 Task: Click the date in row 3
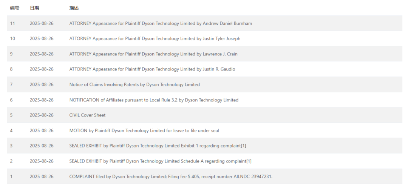(42, 146)
